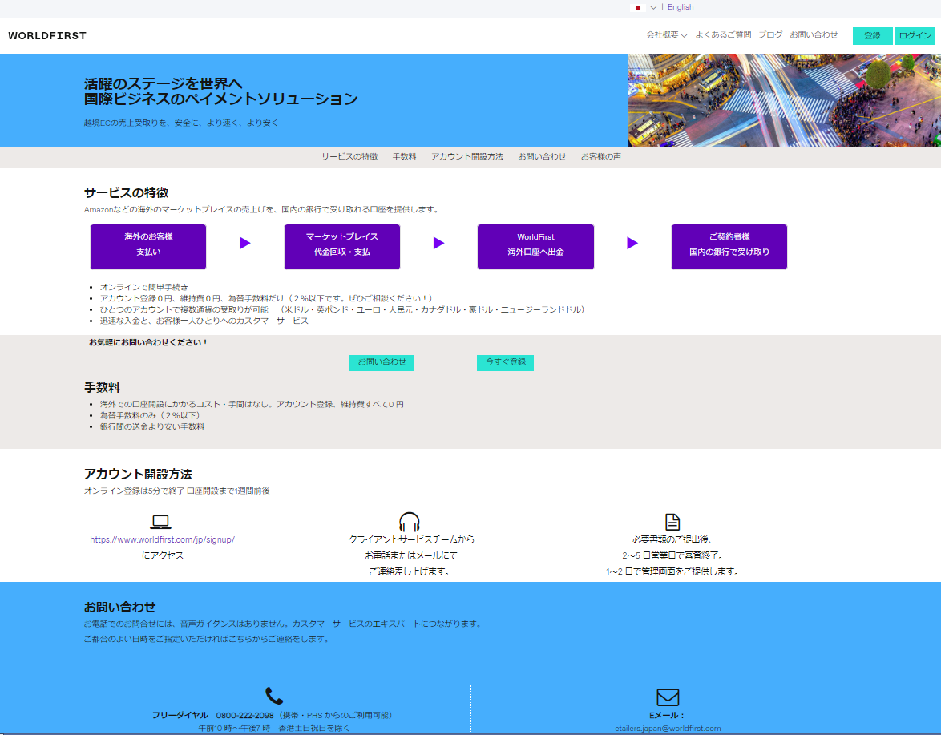Jump to お客様の声 section tab
The width and height of the screenshot is (941, 735).
pyautogui.click(x=600, y=156)
